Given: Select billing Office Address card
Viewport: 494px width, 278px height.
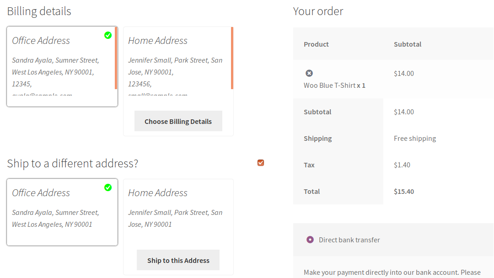Looking at the screenshot, I should [62, 66].
